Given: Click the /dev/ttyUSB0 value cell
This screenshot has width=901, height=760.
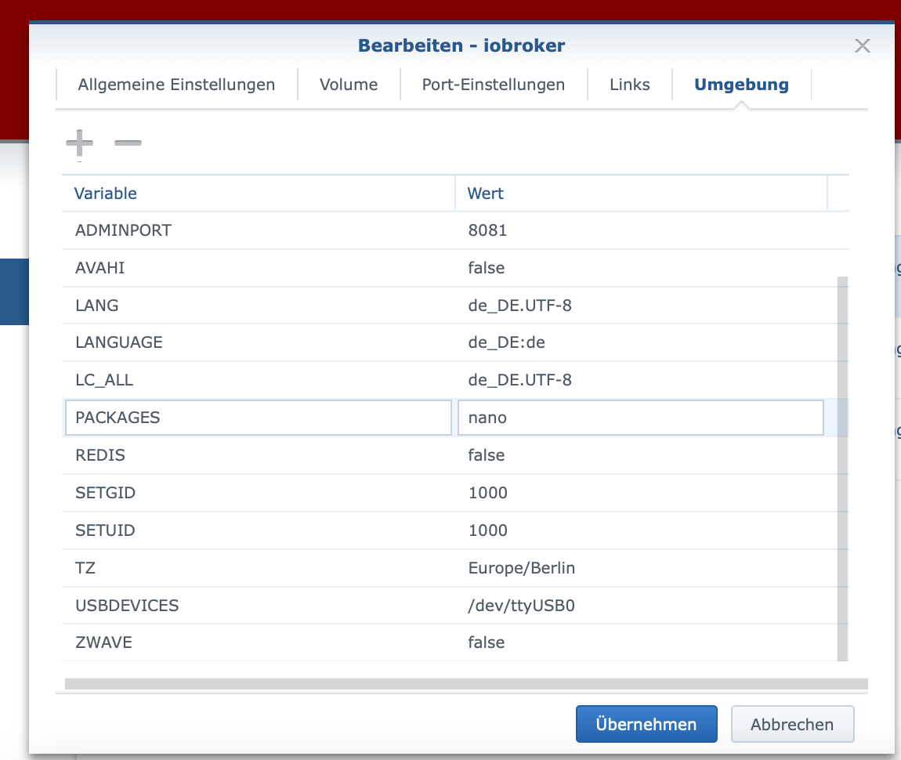Looking at the screenshot, I should [641, 606].
